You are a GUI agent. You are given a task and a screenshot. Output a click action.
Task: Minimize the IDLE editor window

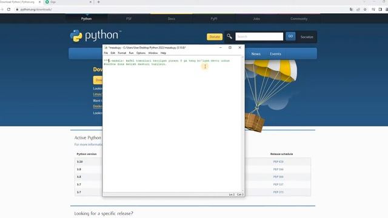(x=221, y=47)
